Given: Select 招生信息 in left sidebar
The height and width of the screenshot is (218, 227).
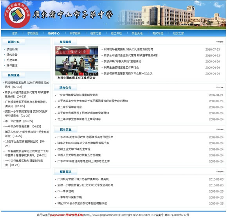Looking at the screenshot, I should click(x=12, y=60).
